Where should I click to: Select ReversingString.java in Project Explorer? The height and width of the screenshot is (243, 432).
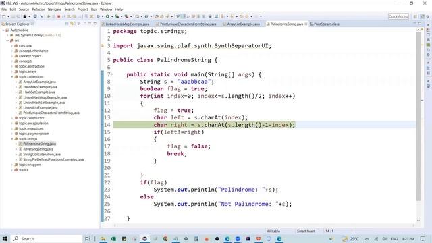pyautogui.click(x=38, y=149)
